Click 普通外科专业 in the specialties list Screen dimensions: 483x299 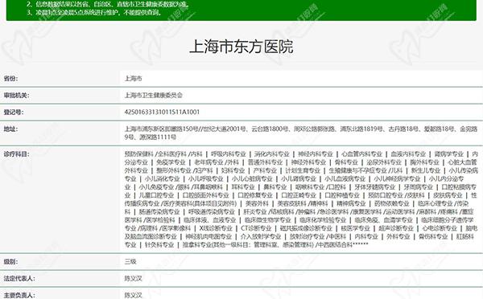pyautogui.click(x=265, y=162)
